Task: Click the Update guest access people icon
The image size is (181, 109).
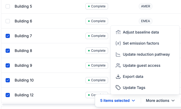Action: (118, 65)
